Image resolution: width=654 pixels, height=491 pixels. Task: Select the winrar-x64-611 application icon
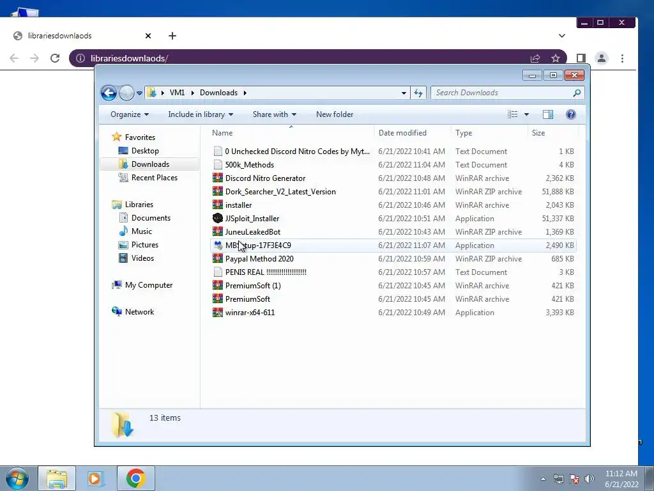coord(218,312)
